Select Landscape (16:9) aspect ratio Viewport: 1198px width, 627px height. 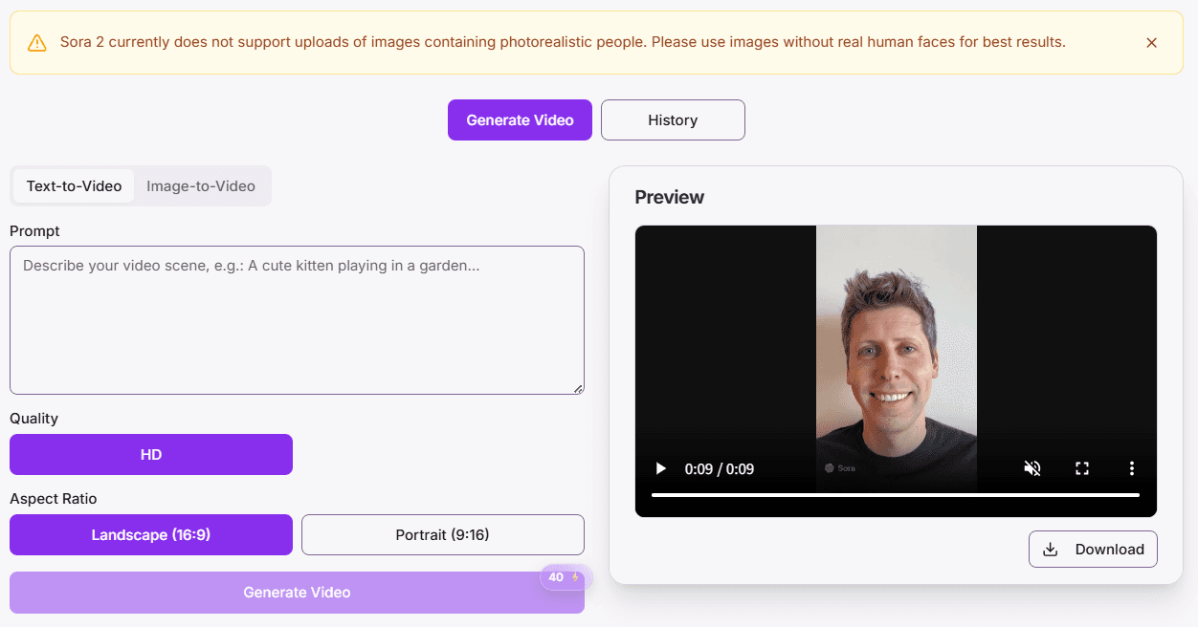(x=151, y=535)
